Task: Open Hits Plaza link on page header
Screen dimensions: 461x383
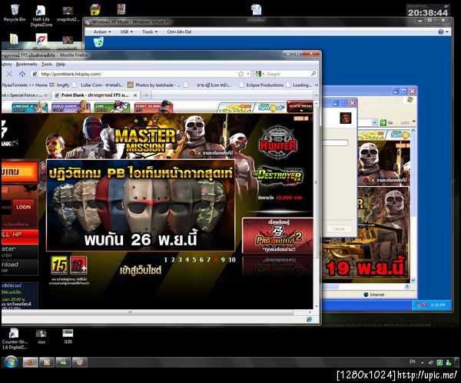Action: click(x=235, y=108)
